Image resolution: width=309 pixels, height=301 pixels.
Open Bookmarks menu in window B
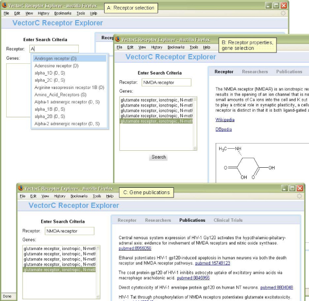pyautogui.click(x=176, y=47)
